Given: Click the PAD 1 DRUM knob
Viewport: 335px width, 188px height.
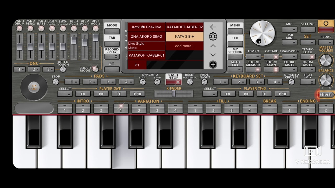Looking at the screenshot, I should pos(19,29).
